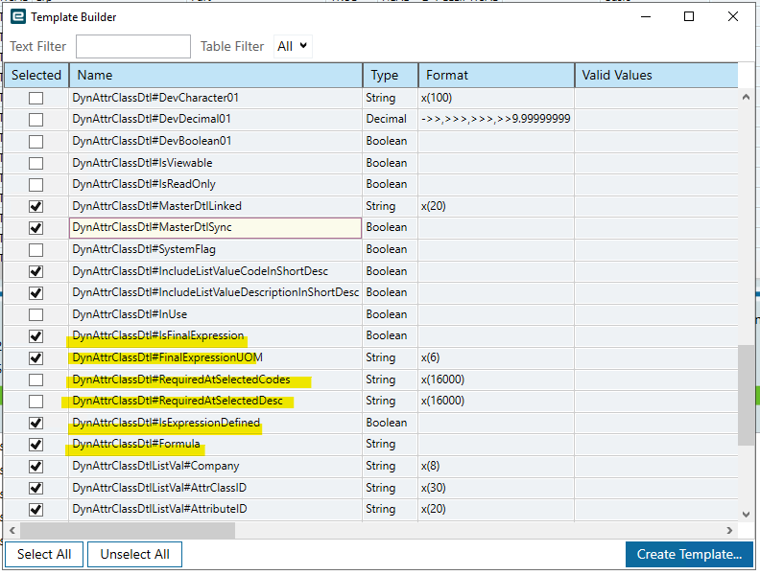Viewport: 760px width, 575px height.
Task: Click the x(6) format cell
Action: 496,357
